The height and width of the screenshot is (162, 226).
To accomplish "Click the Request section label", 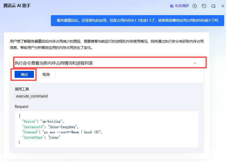I will coord(22,107).
